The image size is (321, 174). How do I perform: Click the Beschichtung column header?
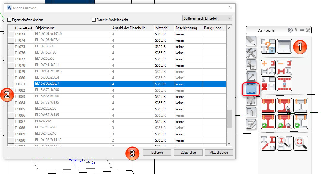tap(188, 28)
